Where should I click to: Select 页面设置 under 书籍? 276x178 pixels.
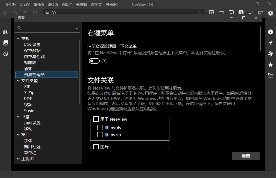(32, 123)
